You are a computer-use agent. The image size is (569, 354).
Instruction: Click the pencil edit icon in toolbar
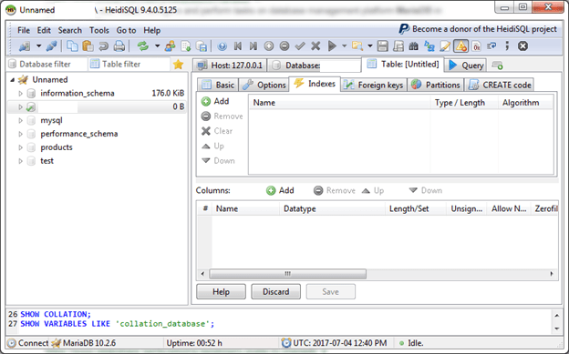point(445,46)
